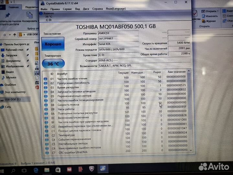The width and height of the screenshot is (233, 175).
Task: Click the Возможности field S.M.A.R.T., APM, NCQ, GPL
Action: pos(145,65)
